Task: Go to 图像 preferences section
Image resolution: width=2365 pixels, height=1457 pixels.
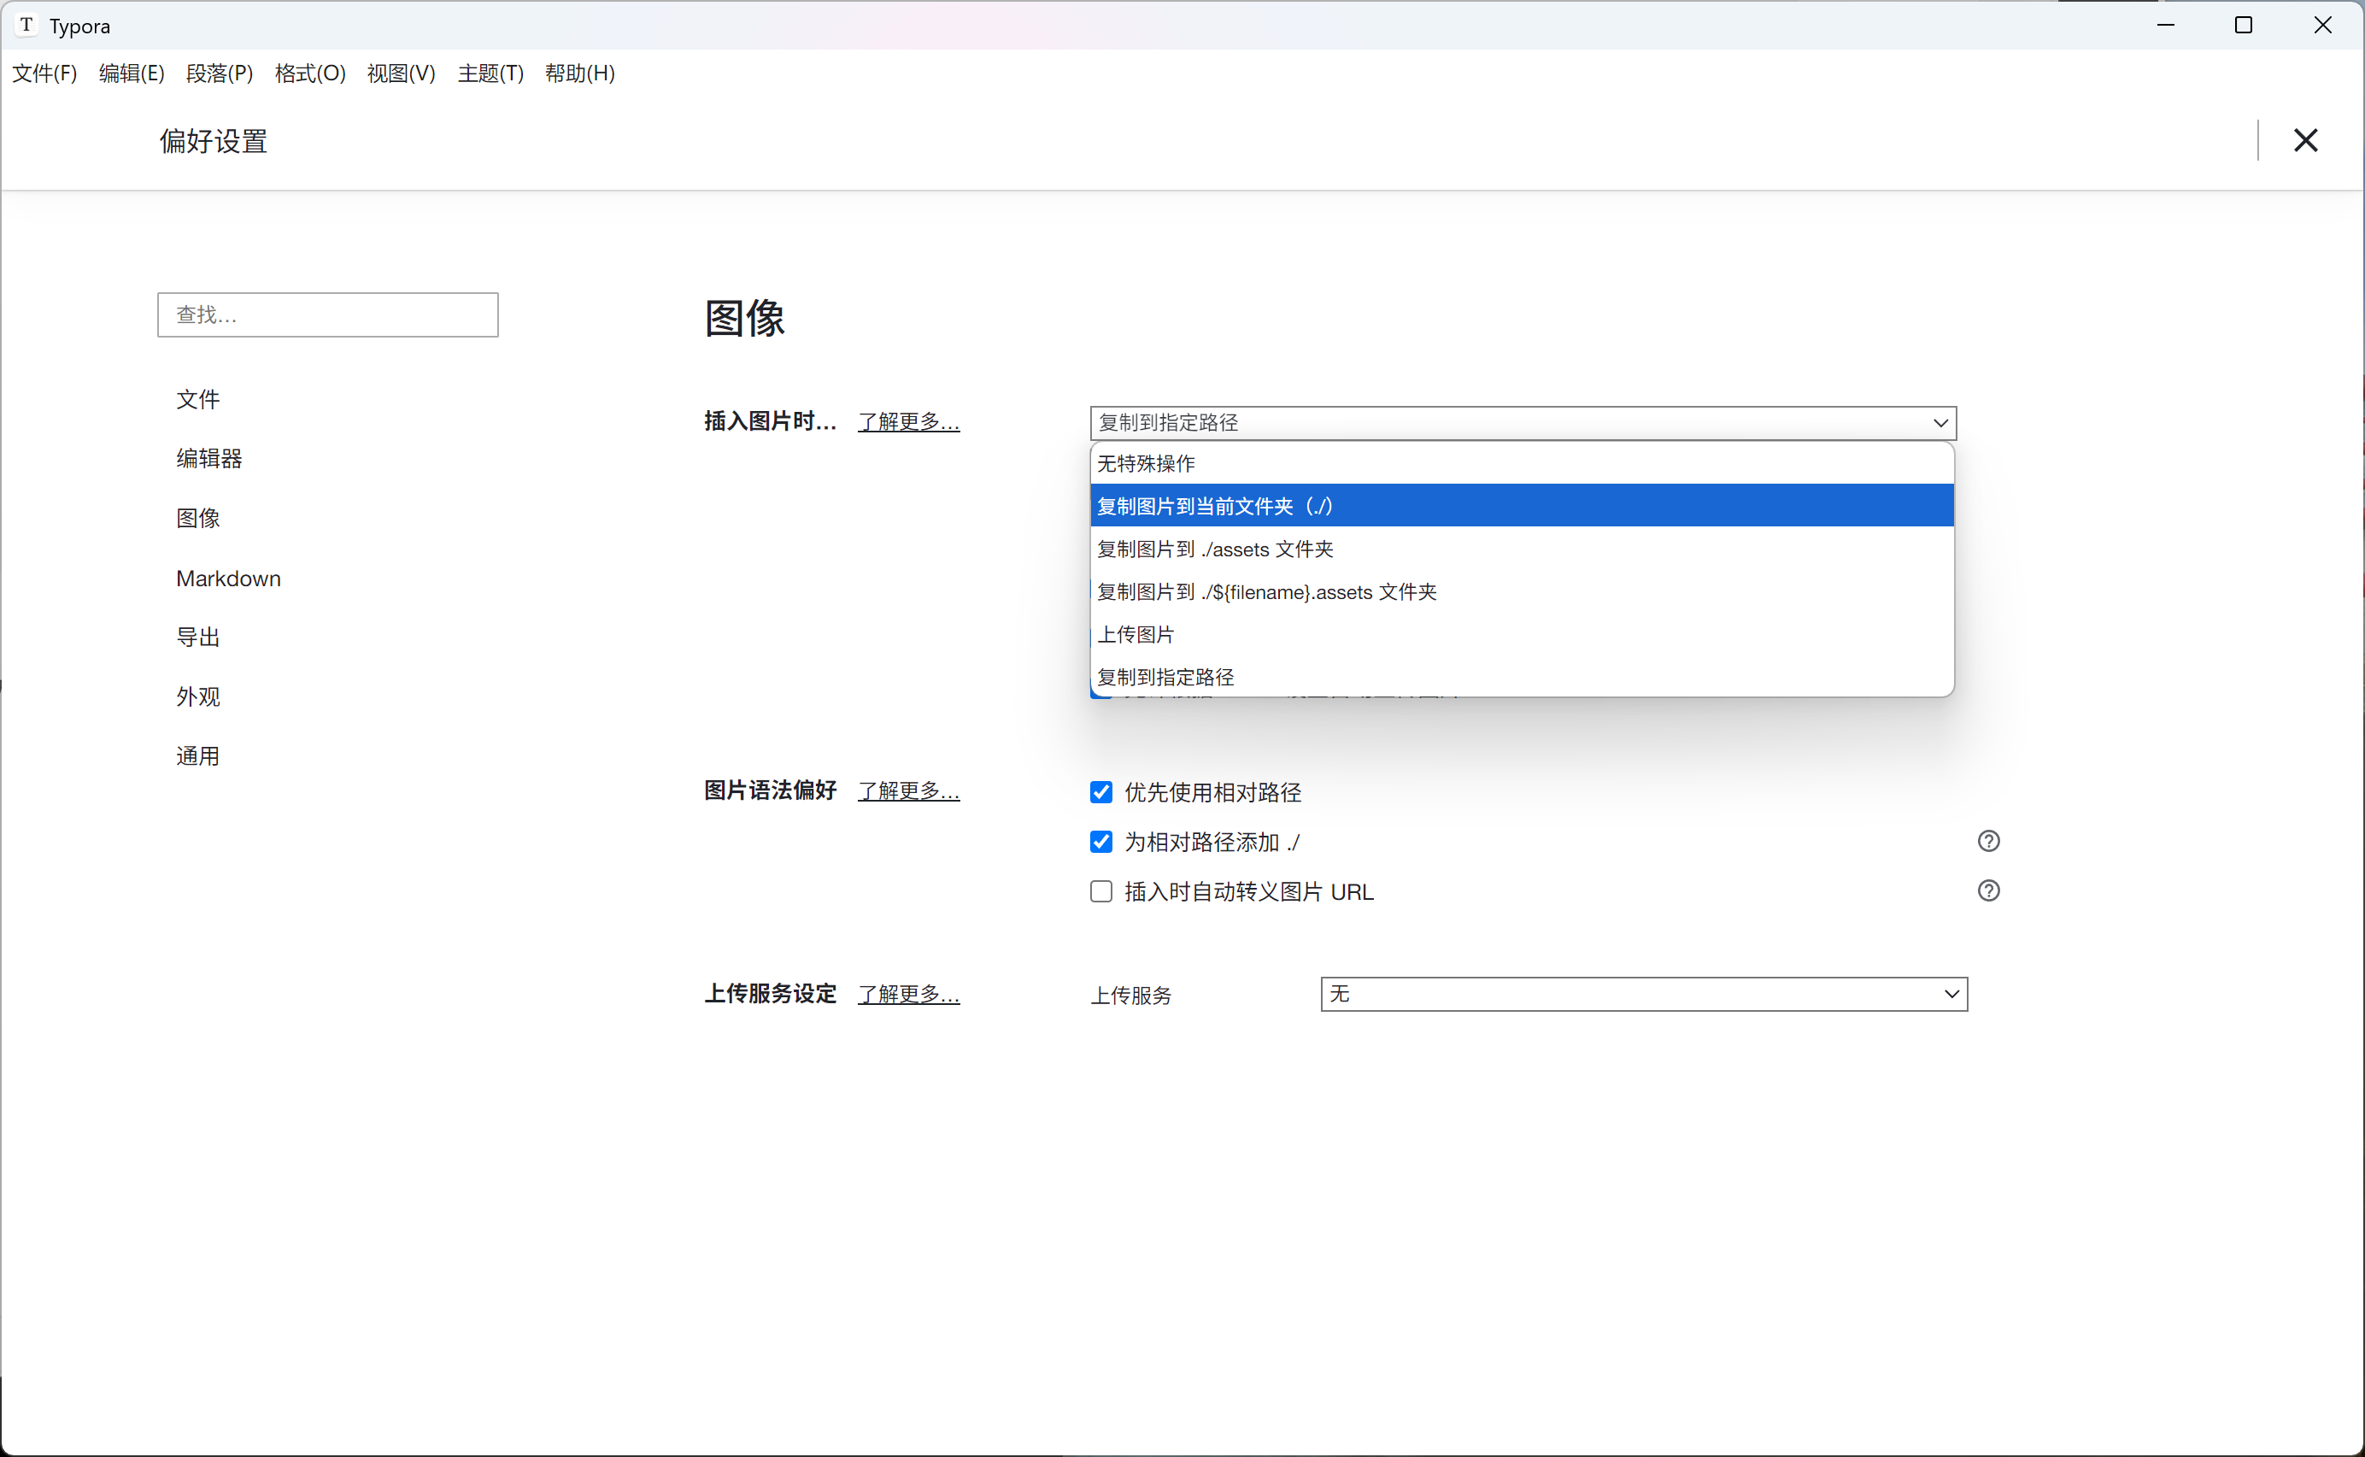Action: [198, 519]
